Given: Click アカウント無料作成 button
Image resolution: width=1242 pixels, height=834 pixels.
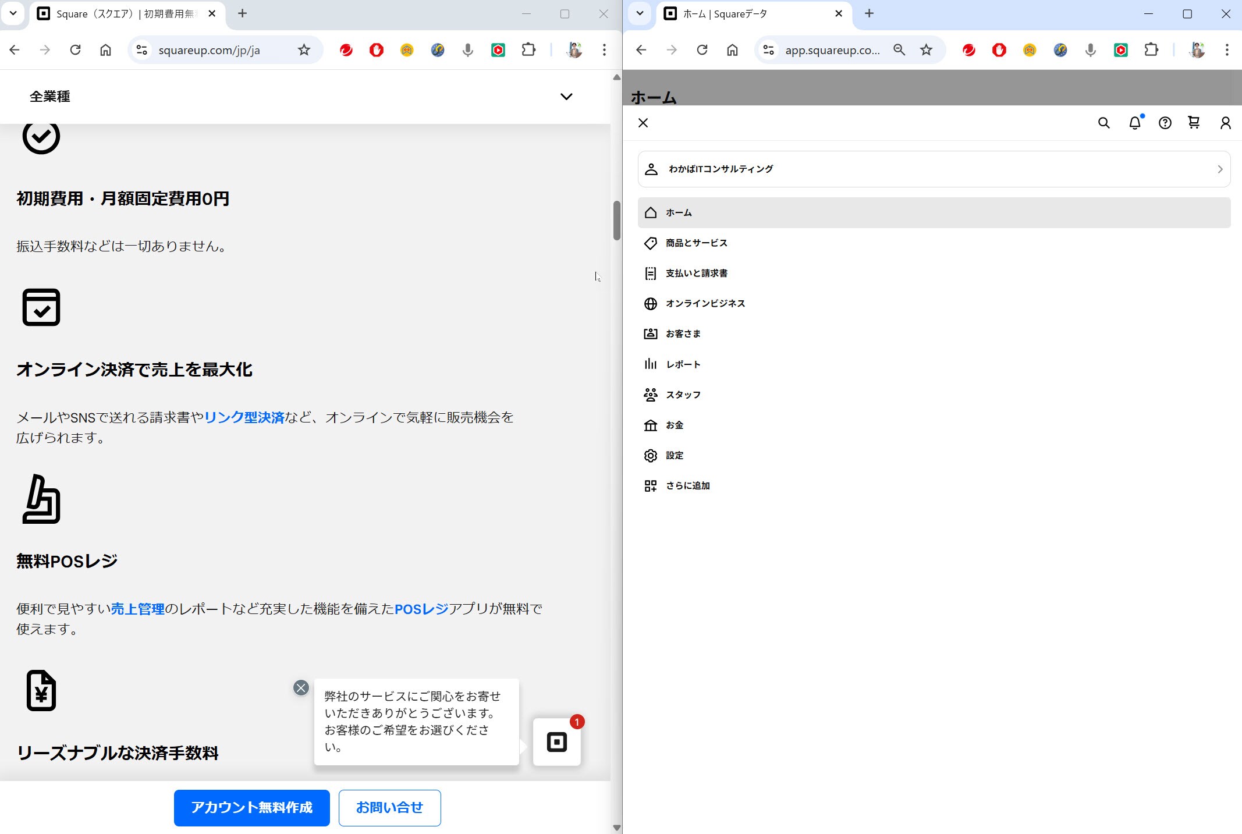Looking at the screenshot, I should tap(251, 808).
